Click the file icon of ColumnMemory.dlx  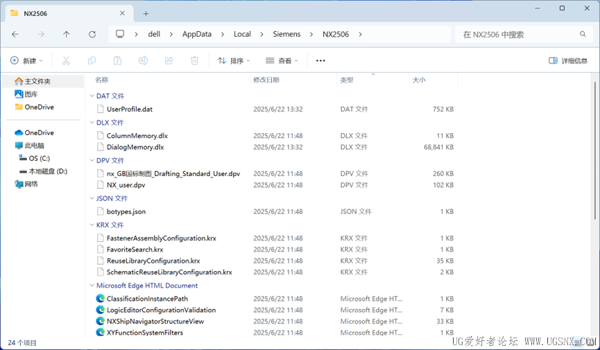101,135
